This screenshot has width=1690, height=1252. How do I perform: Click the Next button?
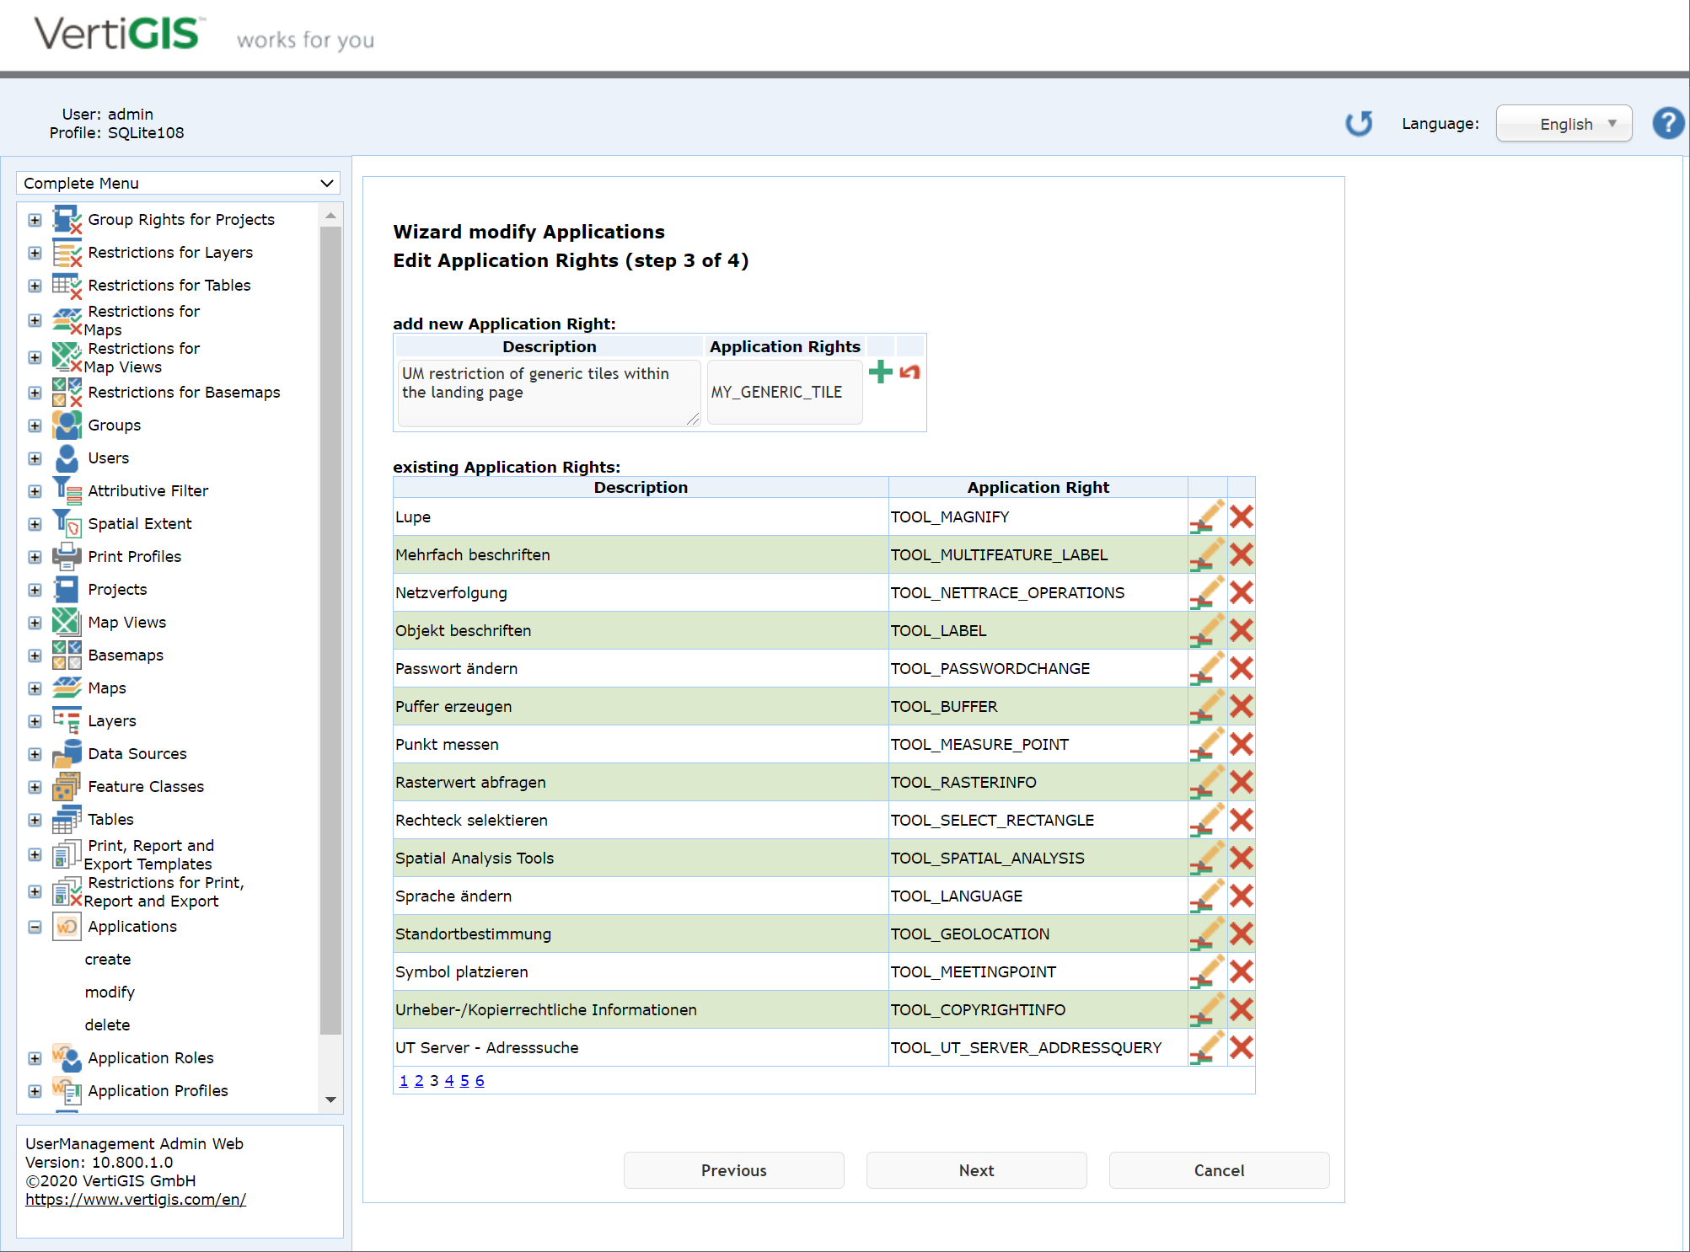(x=975, y=1170)
